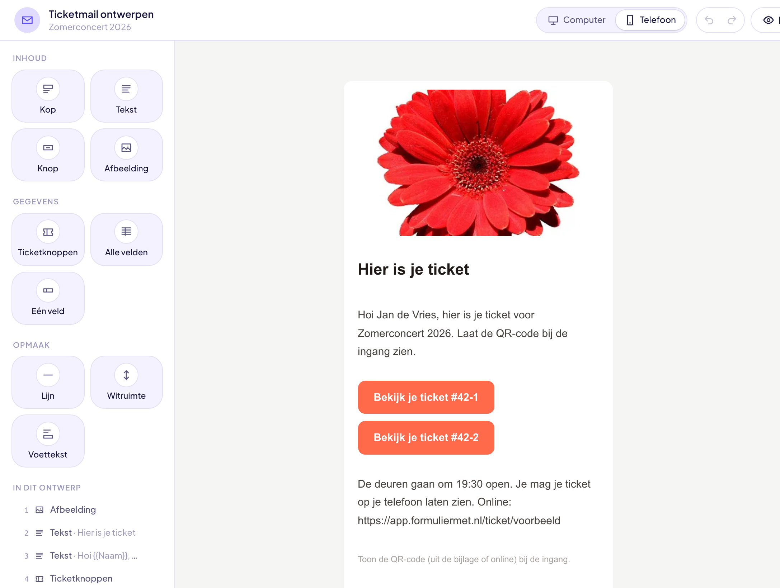The image size is (780, 588).
Task: Add a Kop heading block
Action: point(48,96)
